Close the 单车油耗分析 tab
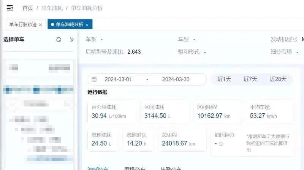This screenshot has width=304, height=170. pos(87,25)
